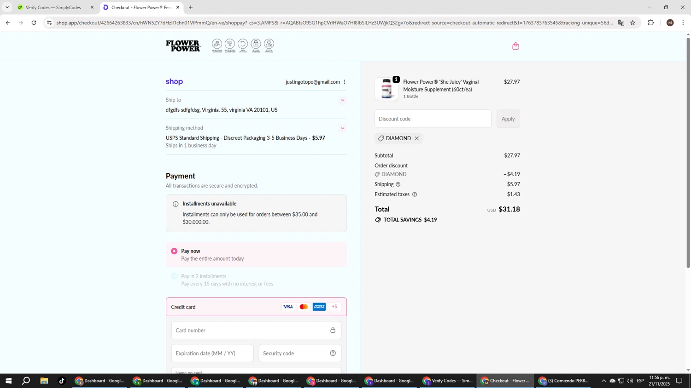
Task: Click the product bottle thumbnail
Action: click(x=386, y=89)
